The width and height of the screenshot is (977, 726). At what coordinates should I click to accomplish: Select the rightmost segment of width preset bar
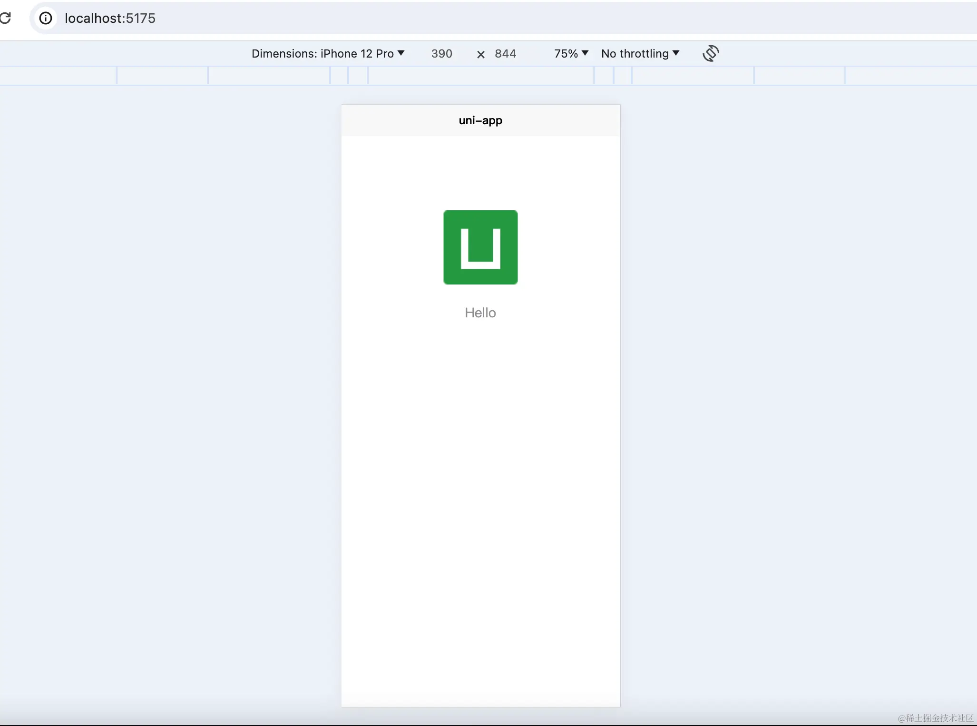[x=910, y=76]
